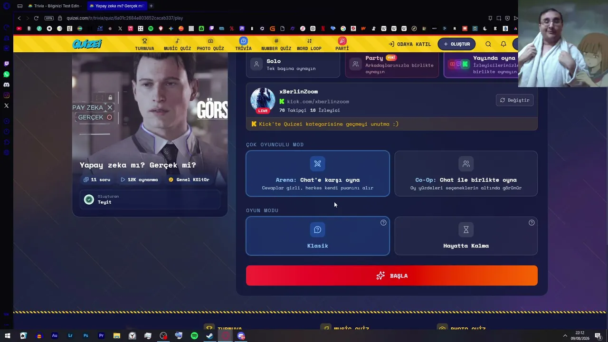
Task: Open Twitch from the browser sidebar
Action: click(x=7, y=64)
